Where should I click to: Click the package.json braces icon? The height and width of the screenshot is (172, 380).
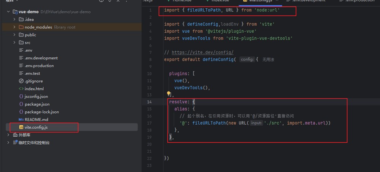point(21,104)
